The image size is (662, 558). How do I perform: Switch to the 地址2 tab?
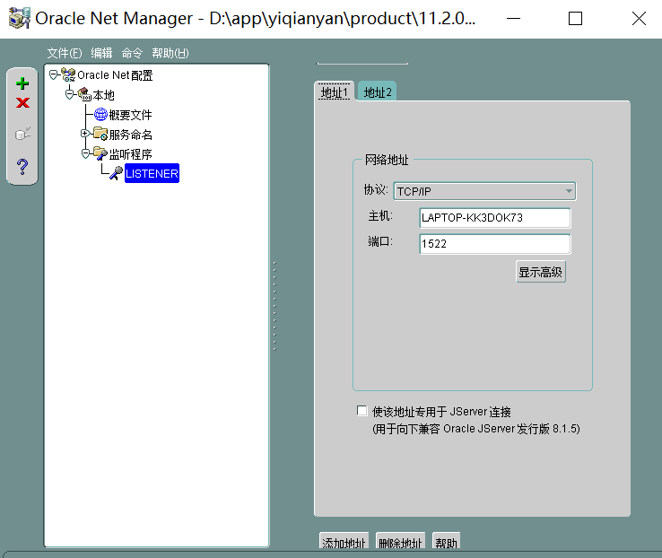click(x=378, y=92)
